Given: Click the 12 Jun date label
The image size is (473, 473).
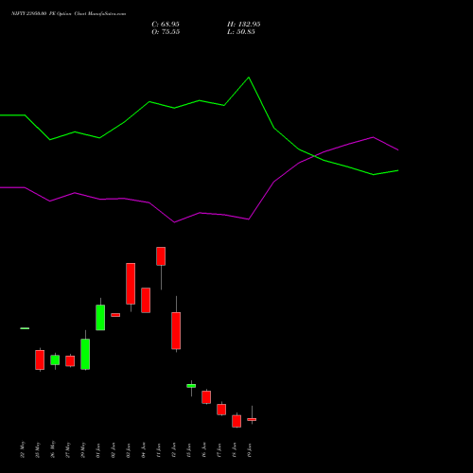Looking at the screenshot, I should (x=174, y=450).
